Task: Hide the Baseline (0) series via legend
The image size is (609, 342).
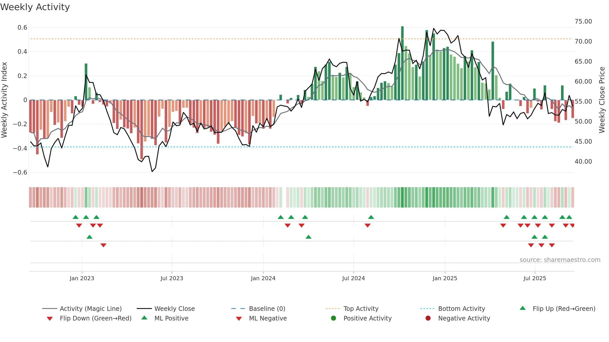Action: click(x=258, y=309)
